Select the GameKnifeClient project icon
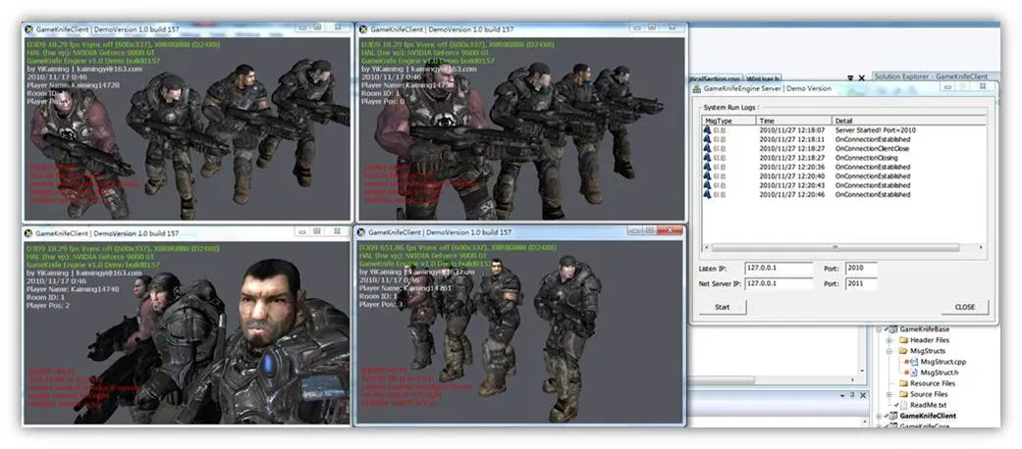The width and height of the screenshot is (1022, 449). pyautogui.click(x=894, y=416)
